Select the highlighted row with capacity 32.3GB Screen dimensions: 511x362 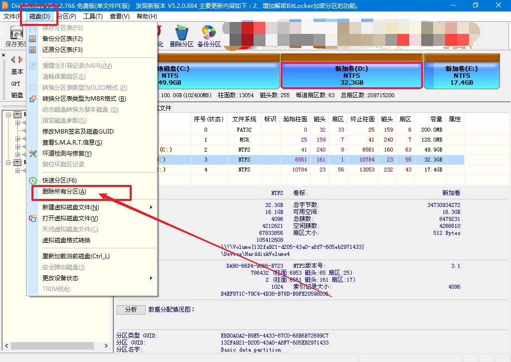(311, 160)
